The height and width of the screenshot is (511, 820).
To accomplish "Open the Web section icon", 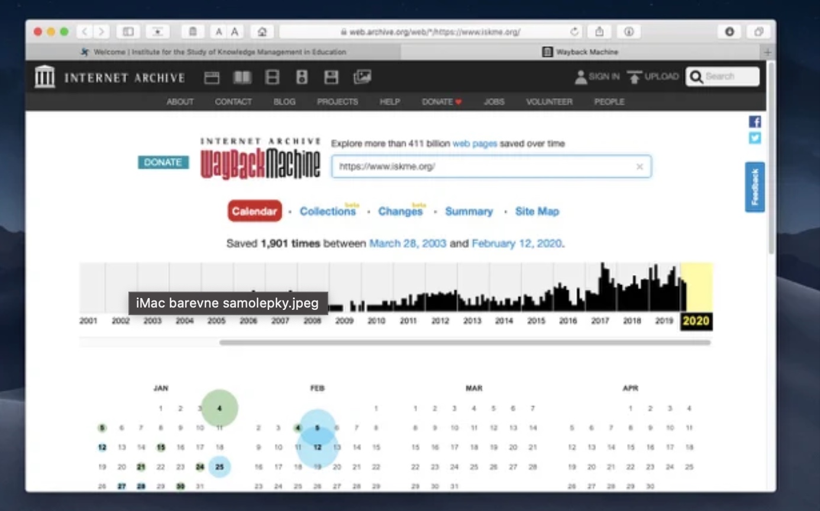I will tap(212, 77).
